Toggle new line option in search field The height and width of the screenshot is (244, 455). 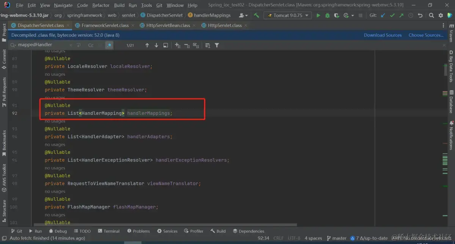tap(79, 45)
